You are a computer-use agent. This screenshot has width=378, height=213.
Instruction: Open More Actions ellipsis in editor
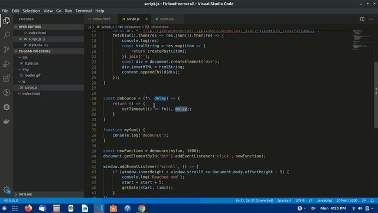(x=371, y=19)
